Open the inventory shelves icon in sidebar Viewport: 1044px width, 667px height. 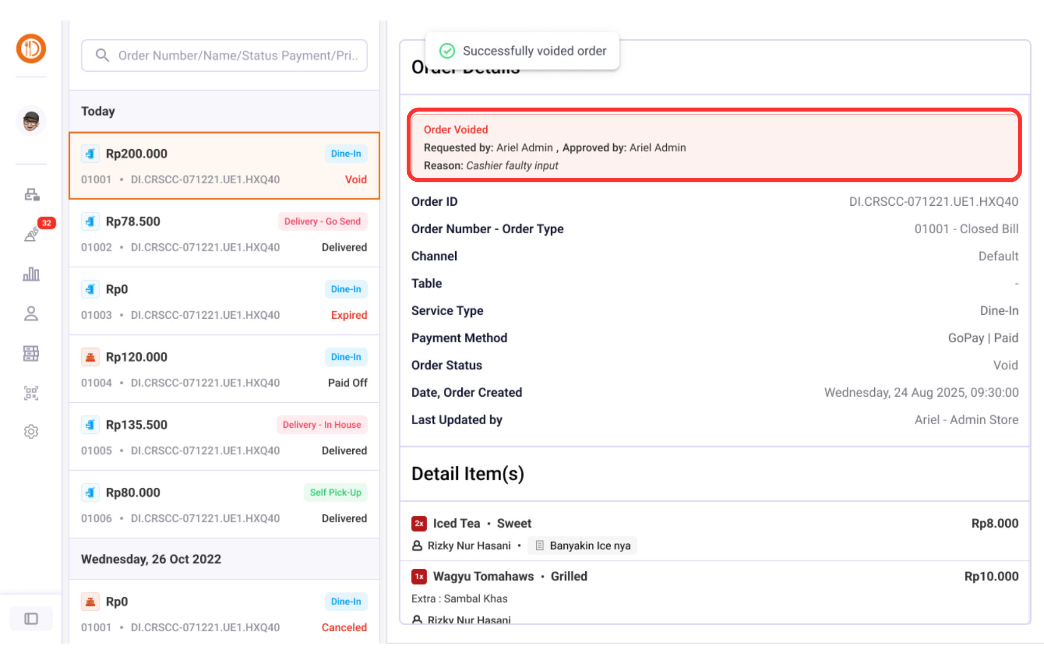(x=31, y=353)
